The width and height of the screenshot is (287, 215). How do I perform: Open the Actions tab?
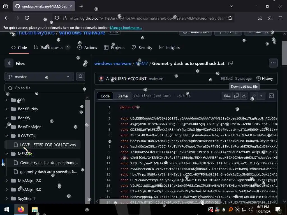click(x=87, y=48)
